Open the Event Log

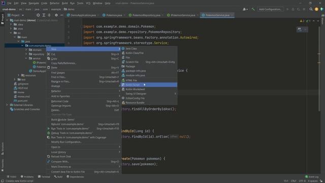(x=311, y=177)
